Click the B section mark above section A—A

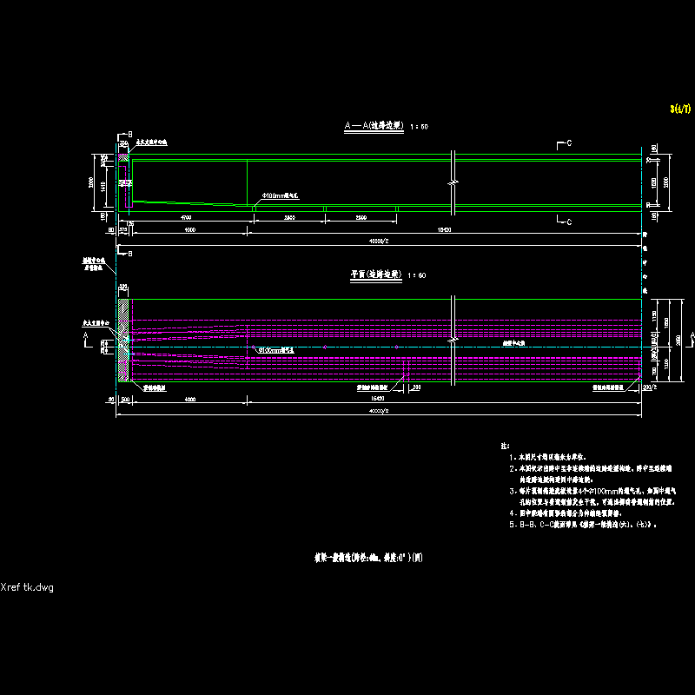tap(124, 135)
